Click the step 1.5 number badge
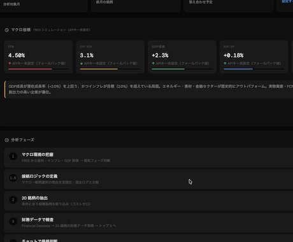 click(x=13, y=178)
